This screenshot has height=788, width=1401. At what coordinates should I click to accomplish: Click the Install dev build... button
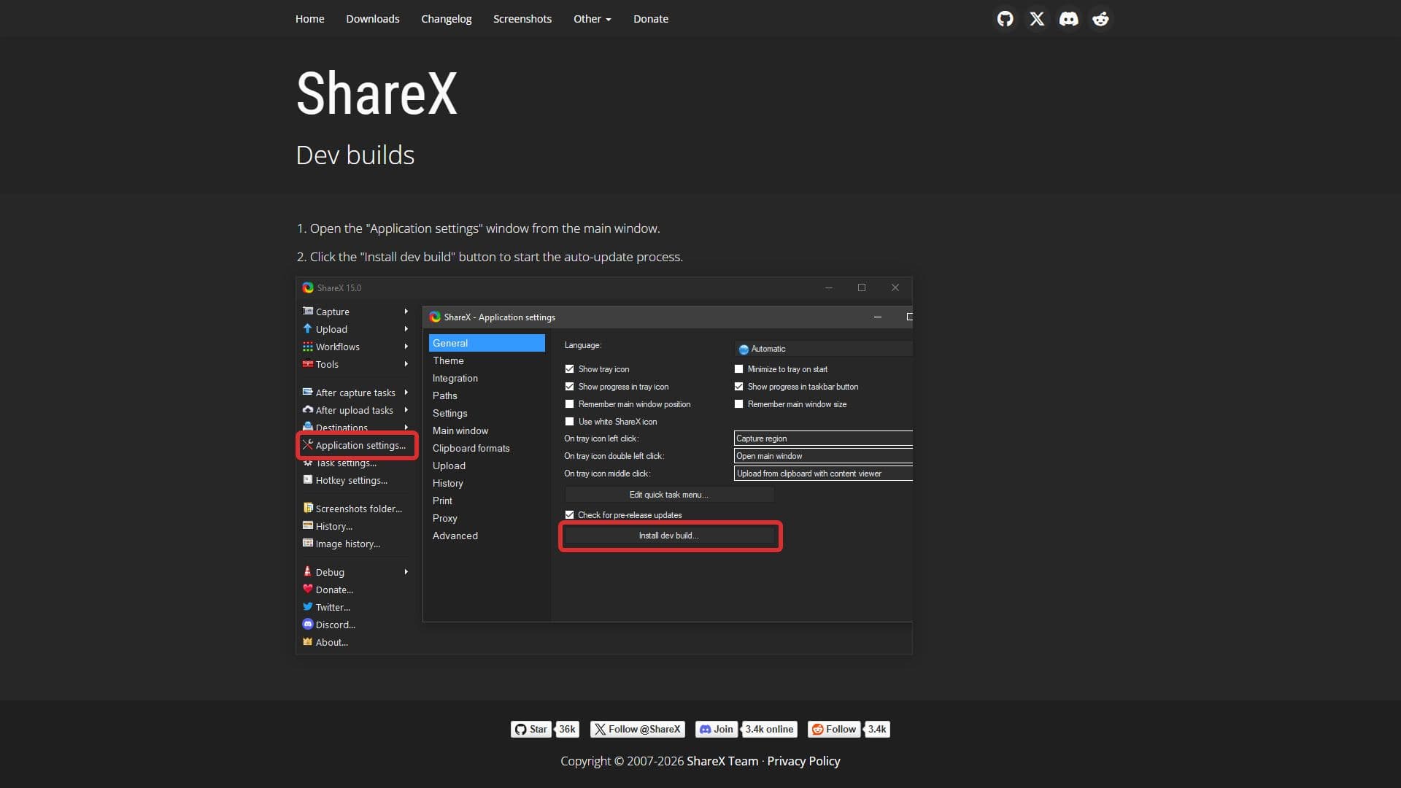(x=669, y=536)
